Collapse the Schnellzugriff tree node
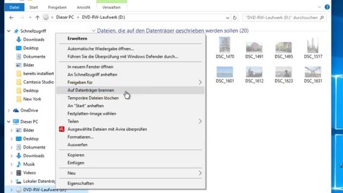Image resolution: width=343 pixels, height=193 pixels. pos(9,31)
